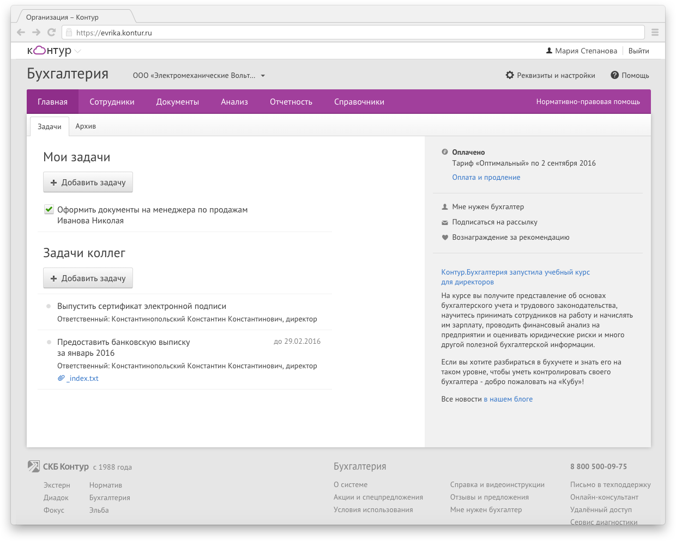Download the _index.txt attachment

[82, 378]
